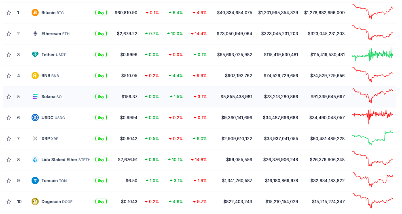Click the Dogecoin coin icon

(35, 201)
